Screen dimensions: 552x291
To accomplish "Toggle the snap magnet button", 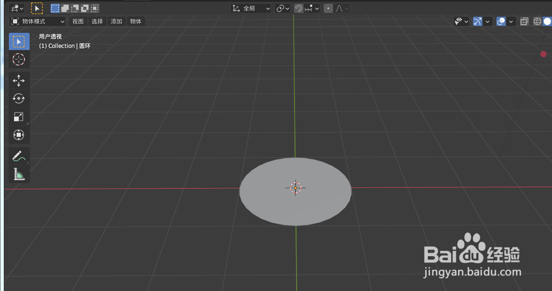I will tap(299, 8).
